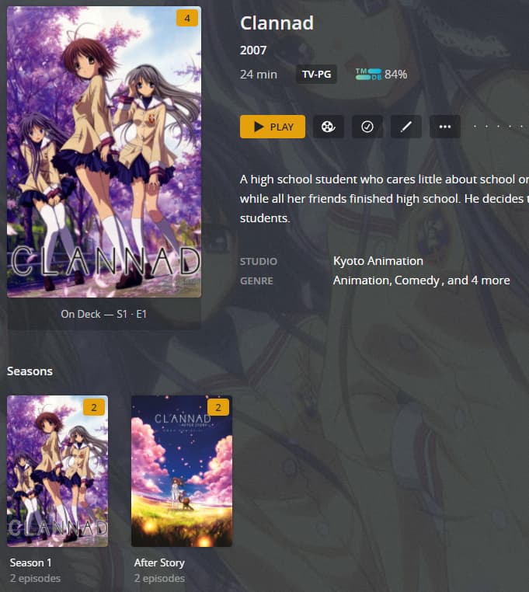Click the Clannad title heading
Image resolution: width=529 pixels, height=592 pixels.
277,23
